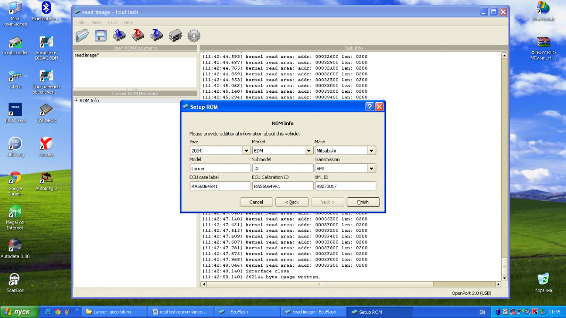Select the CAR&BOX desktop icon
This screenshot has height=318, width=566.
point(46,113)
